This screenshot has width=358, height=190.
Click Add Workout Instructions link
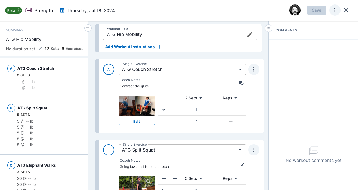point(130,47)
